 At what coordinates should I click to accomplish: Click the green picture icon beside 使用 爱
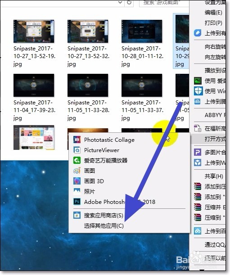pyautogui.click(x=198, y=81)
